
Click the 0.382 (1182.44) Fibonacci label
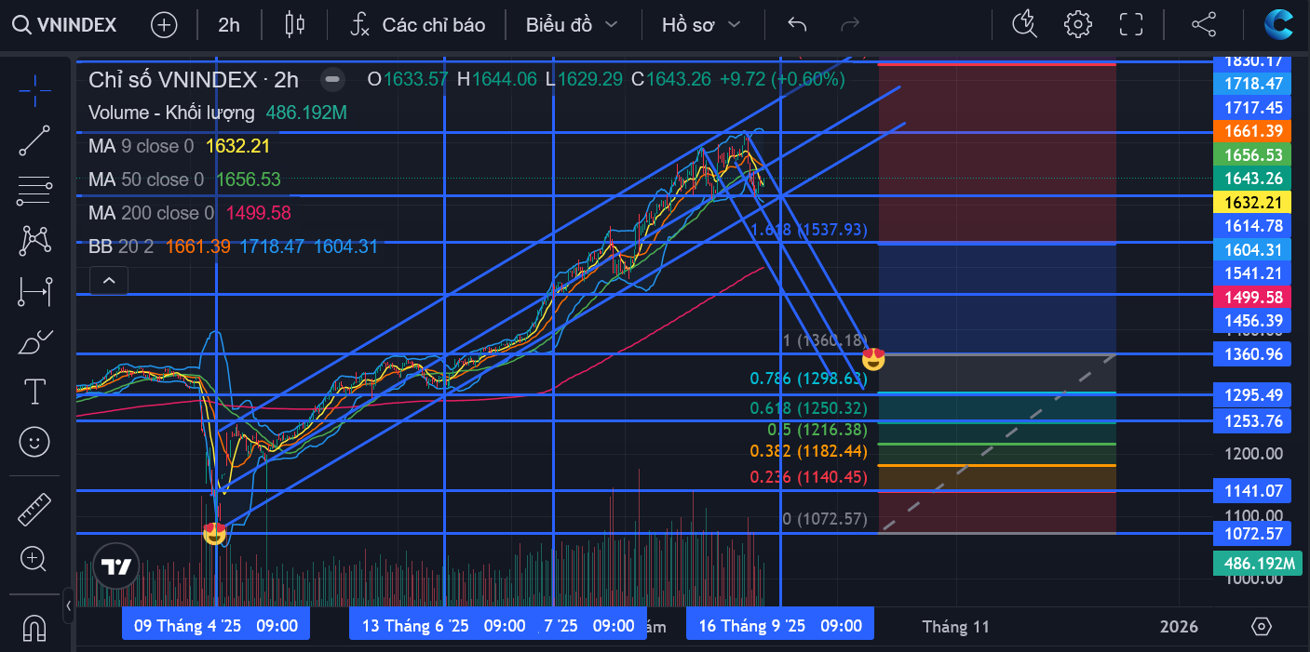pyautogui.click(x=808, y=451)
